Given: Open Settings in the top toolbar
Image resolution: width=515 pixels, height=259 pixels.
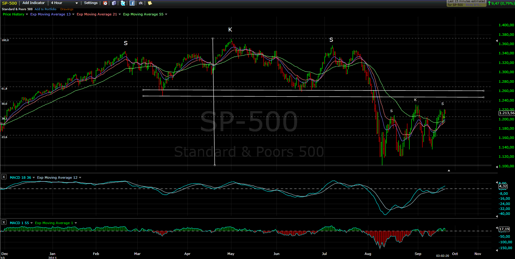Looking at the screenshot, I should point(91,3).
